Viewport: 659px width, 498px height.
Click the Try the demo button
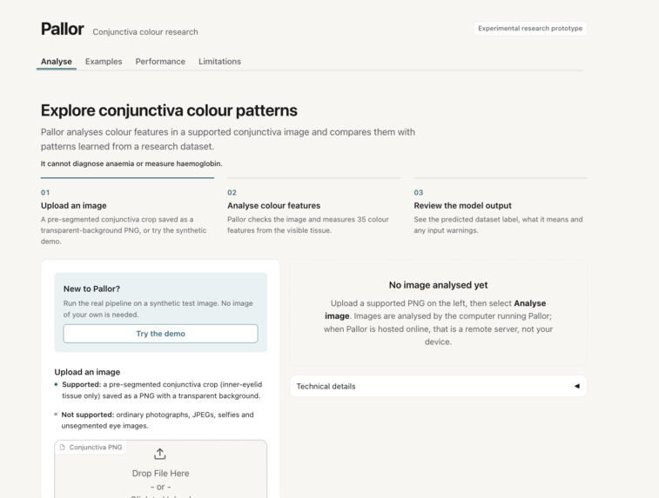coord(160,334)
